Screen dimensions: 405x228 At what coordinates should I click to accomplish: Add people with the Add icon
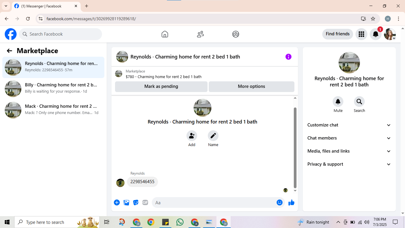pos(192,136)
